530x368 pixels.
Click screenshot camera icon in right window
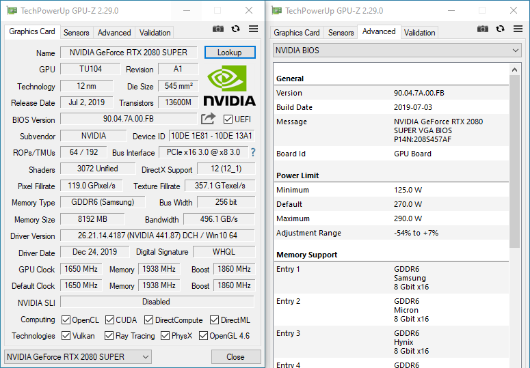(483, 29)
